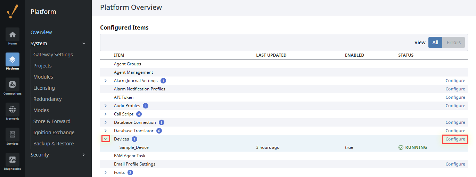The width and height of the screenshot is (476, 177).
Task: Click the Audit Profiles count badge
Action: pos(146,106)
